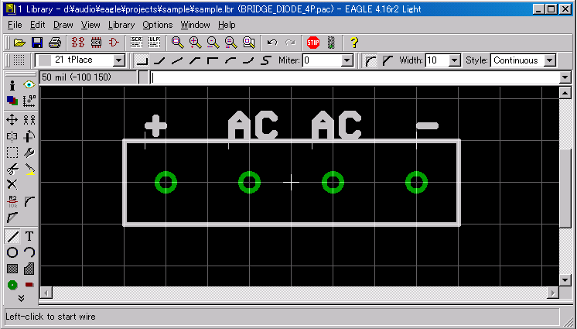
Task: Select the Paste tool
Action: pyautogui.click(x=29, y=169)
